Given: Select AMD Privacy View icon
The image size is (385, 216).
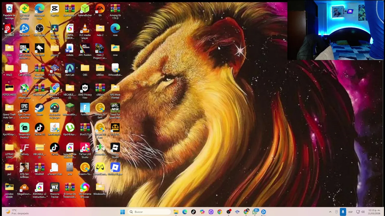Looking at the screenshot, I should (85, 91).
